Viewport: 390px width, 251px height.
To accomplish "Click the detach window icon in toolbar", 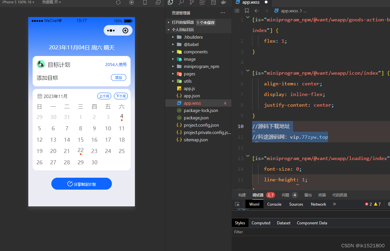I will click(158, 2).
